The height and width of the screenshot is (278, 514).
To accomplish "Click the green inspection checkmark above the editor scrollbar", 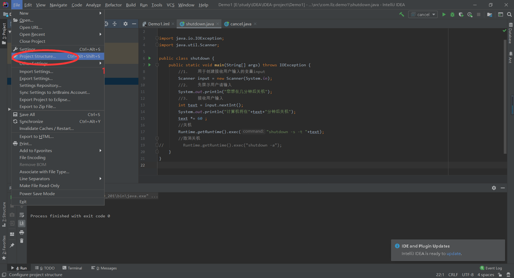I will [x=504, y=31].
